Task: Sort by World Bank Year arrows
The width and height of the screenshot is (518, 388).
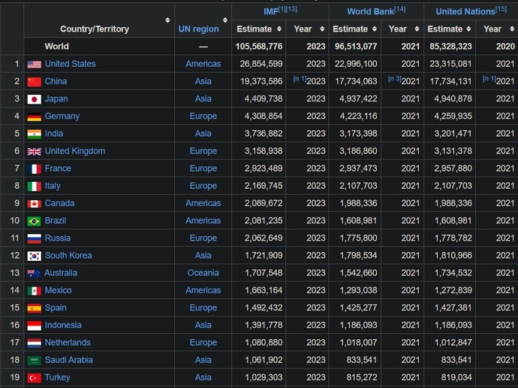Action: [417, 29]
